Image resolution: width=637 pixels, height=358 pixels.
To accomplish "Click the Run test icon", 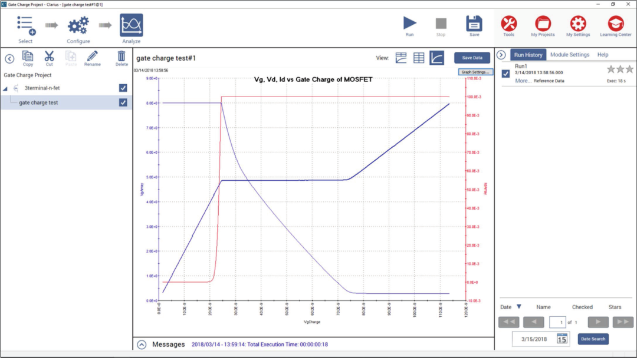I will coord(409,24).
